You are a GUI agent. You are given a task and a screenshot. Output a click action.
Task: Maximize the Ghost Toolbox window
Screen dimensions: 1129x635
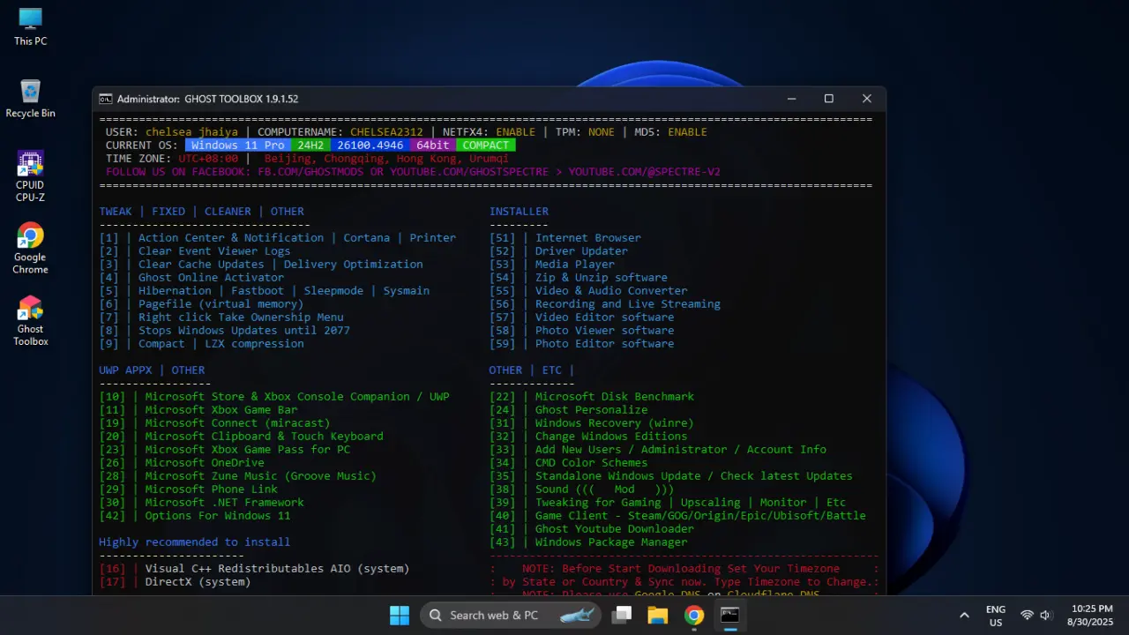click(x=829, y=99)
